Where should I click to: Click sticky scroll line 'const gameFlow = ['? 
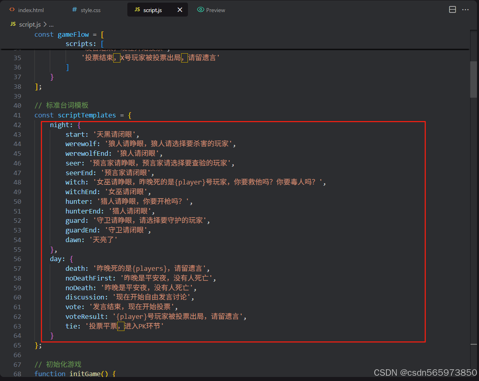tap(69, 34)
